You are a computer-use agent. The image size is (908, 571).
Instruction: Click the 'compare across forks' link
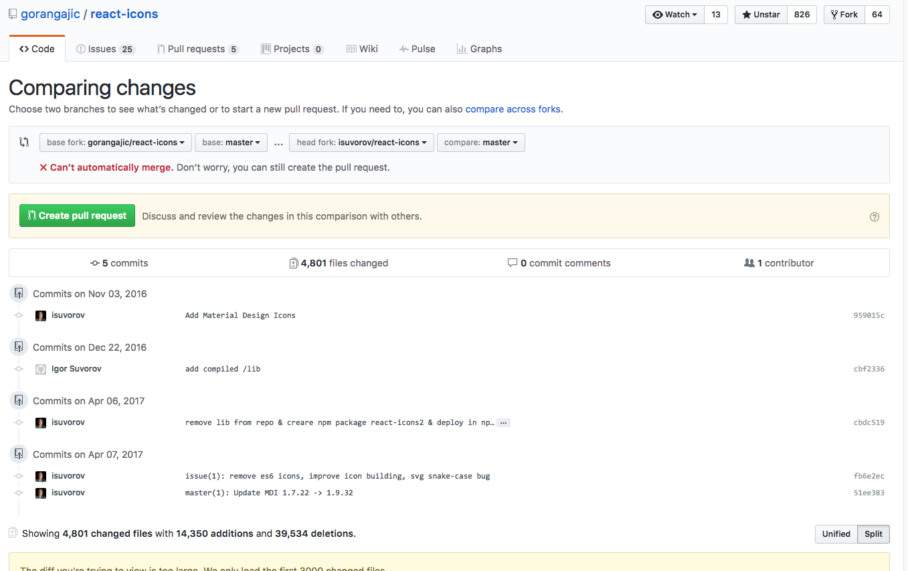point(513,109)
